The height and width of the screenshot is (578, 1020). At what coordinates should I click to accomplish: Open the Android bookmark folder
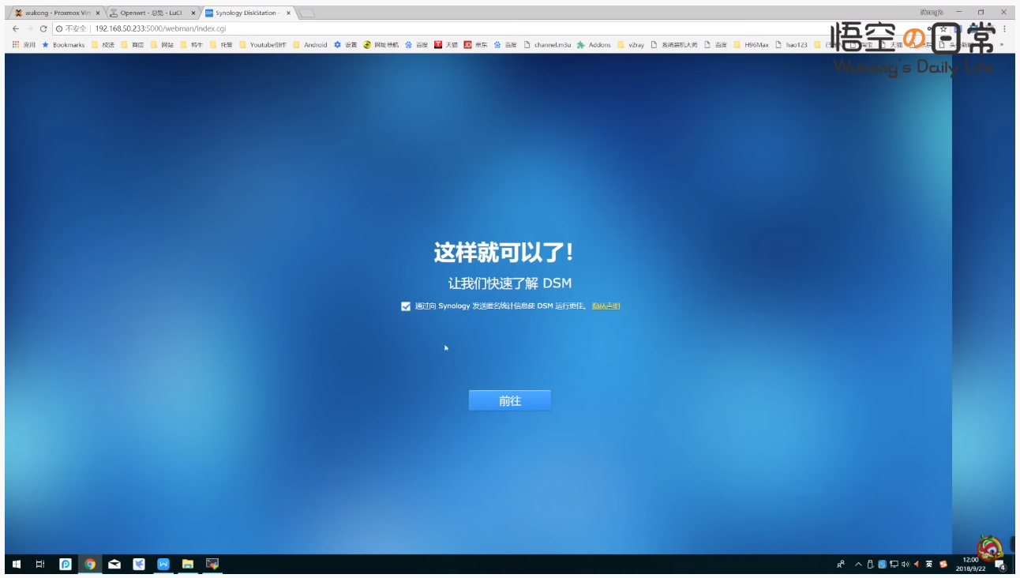[309, 45]
